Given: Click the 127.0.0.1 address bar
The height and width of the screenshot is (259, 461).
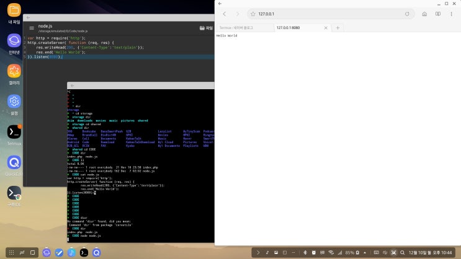Looking at the screenshot, I should [x=331, y=14].
